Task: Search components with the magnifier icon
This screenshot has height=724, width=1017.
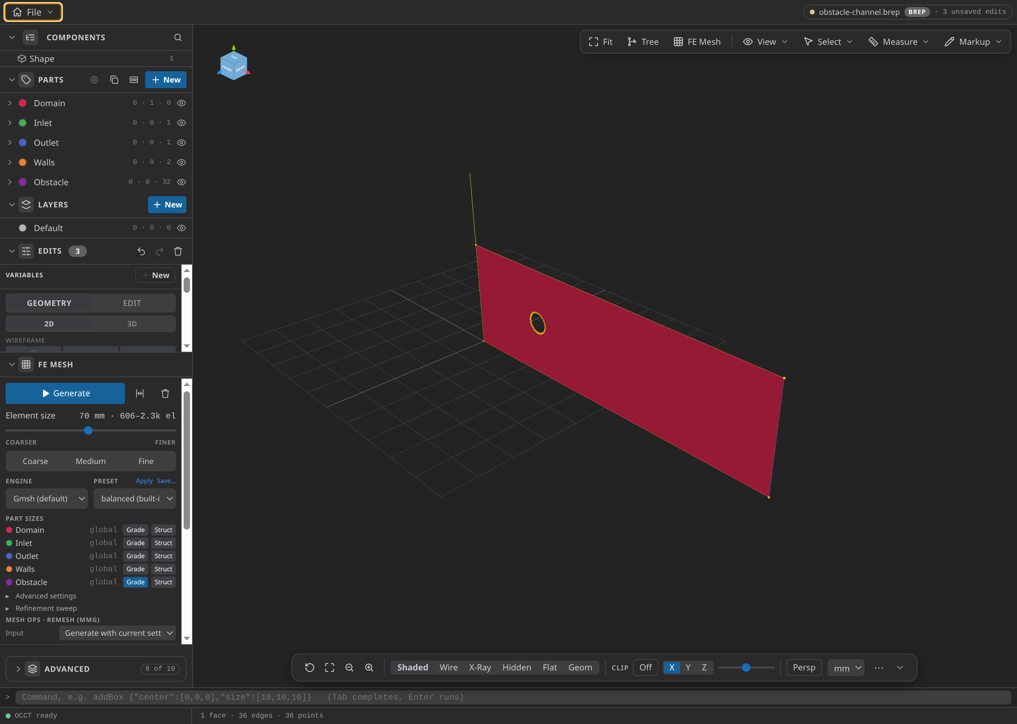Action: click(x=178, y=37)
